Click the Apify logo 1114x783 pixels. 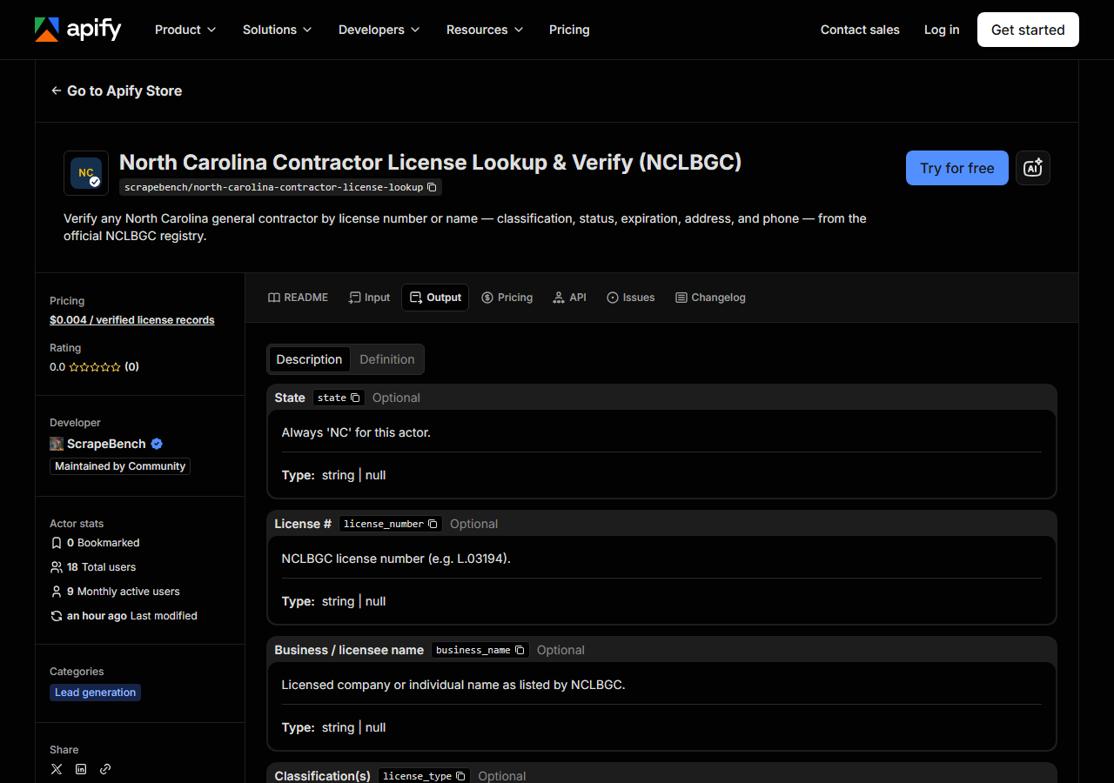point(78,30)
